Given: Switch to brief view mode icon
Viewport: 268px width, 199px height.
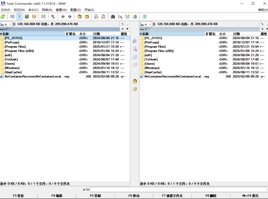Looking at the screenshot, I should pyautogui.click(x=12, y=17).
